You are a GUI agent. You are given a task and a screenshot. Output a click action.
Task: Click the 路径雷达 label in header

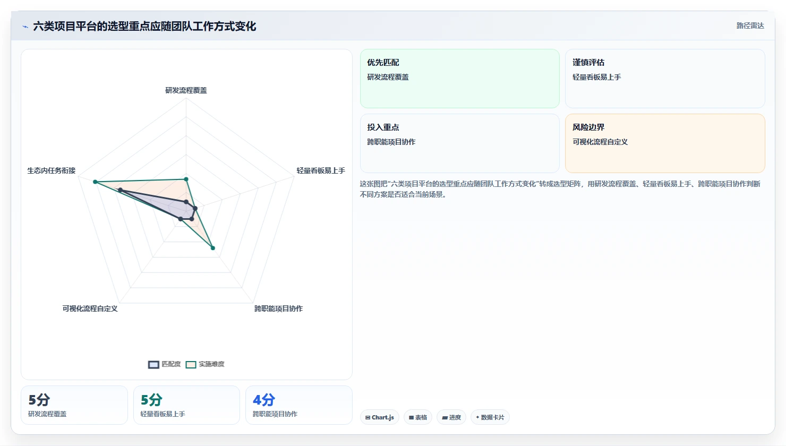point(750,25)
